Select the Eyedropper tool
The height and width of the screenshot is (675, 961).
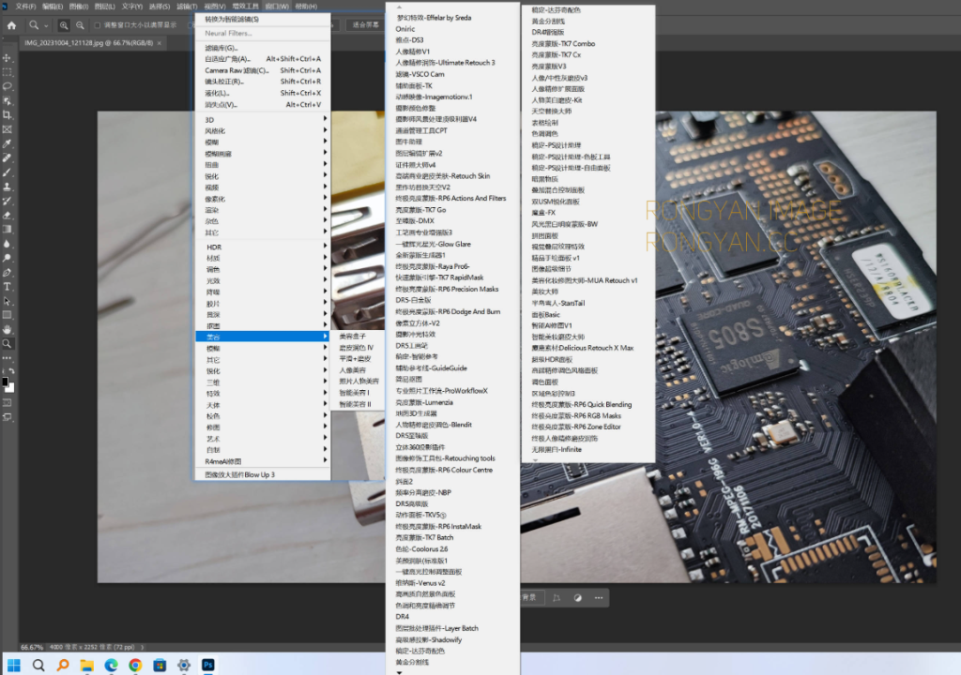pos(8,143)
